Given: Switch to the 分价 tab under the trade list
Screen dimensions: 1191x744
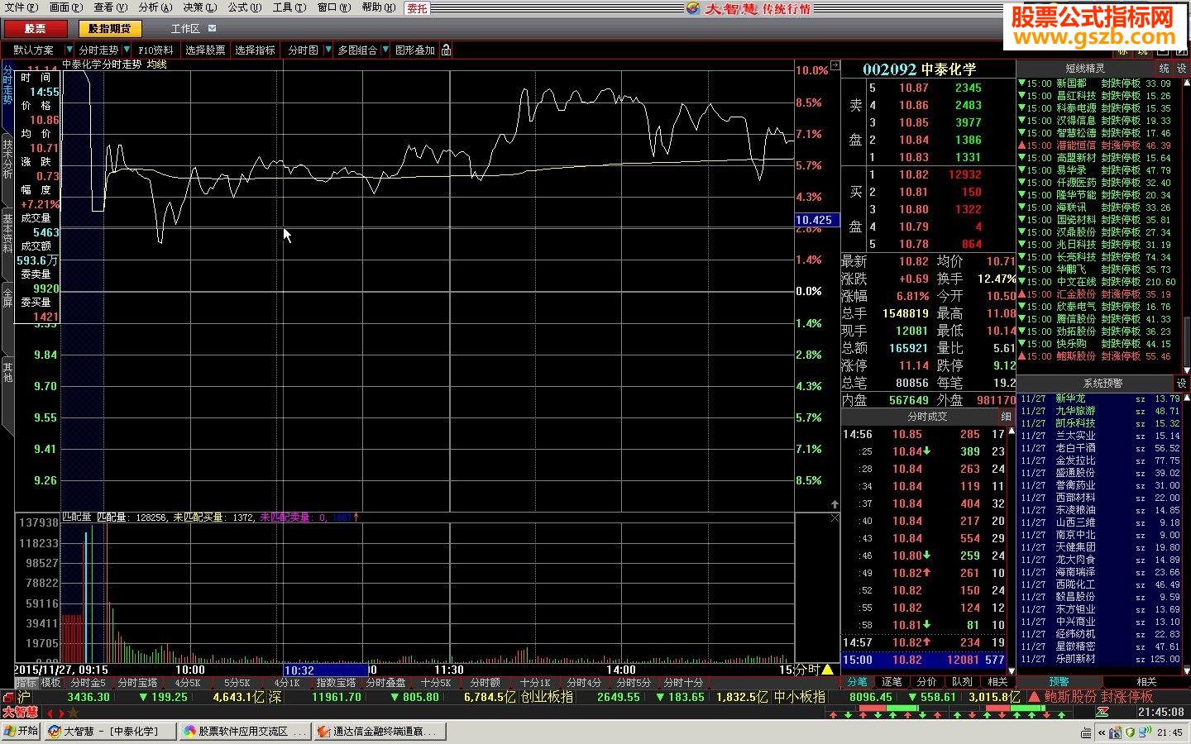Looking at the screenshot, I should (926, 682).
